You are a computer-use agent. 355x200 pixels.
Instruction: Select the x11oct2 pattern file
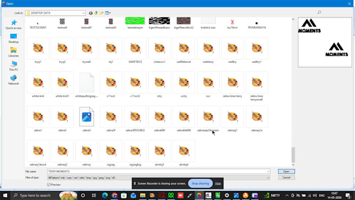click(135, 85)
